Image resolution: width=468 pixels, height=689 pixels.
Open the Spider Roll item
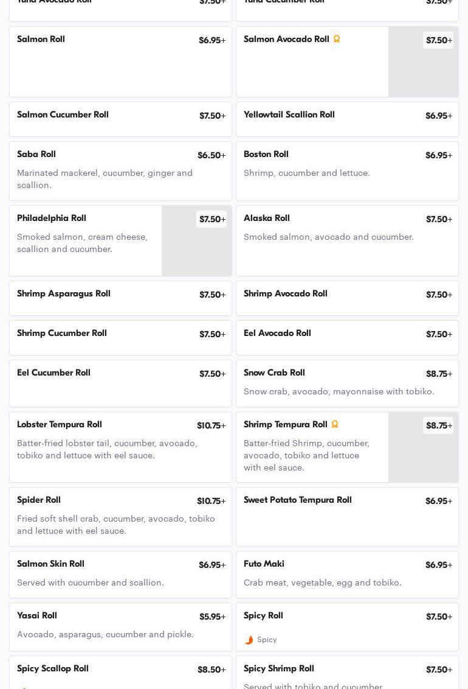pos(39,500)
